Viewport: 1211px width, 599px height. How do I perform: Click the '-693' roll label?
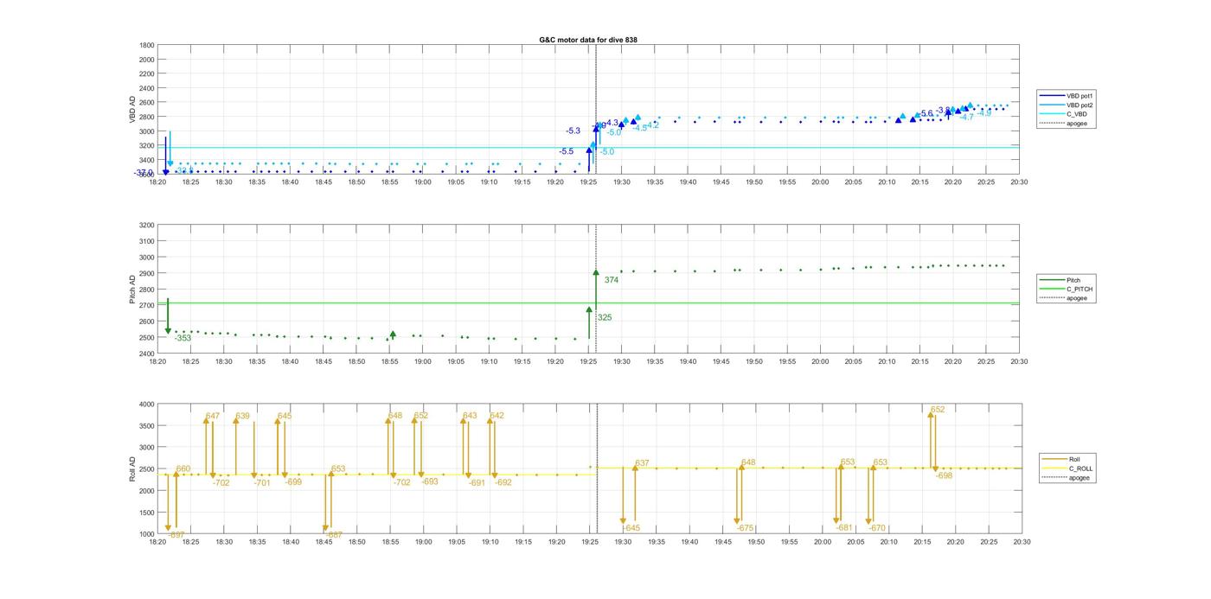430,481
